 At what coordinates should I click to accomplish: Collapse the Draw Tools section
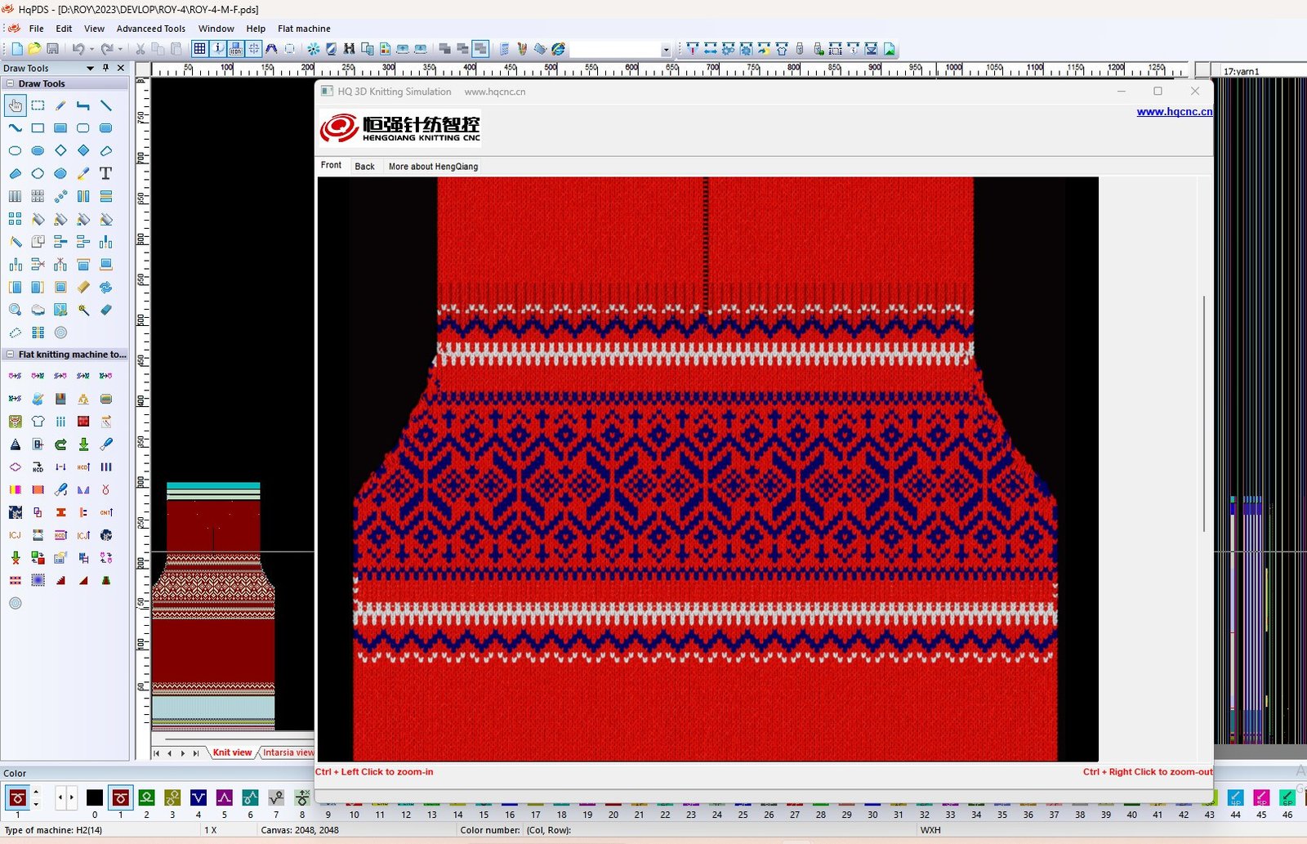click(10, 83)
